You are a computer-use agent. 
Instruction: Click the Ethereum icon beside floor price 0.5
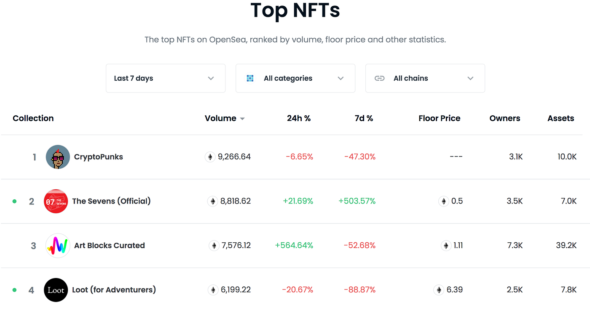[443, 201]
